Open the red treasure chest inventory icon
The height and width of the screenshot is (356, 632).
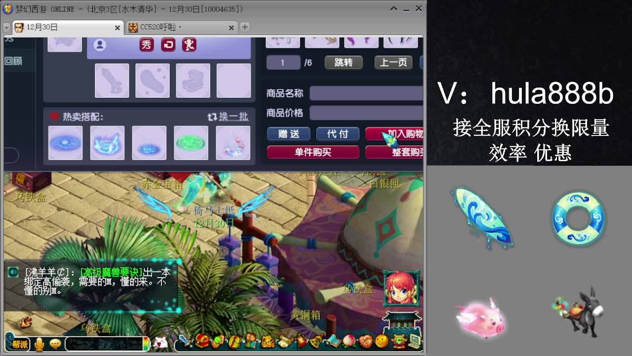[201, 341]
